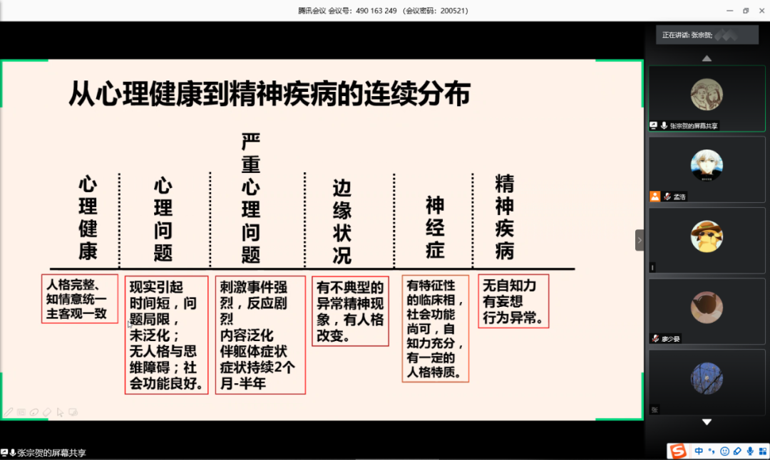This screenshot has height=460, width=770.
Task: Open the Sogou toolbox grid icon
Action: pos(763,451)
